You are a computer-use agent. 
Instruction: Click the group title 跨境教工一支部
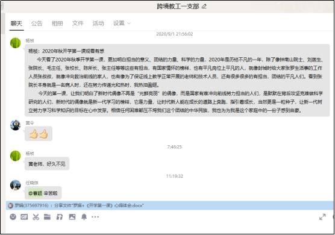tap(178, 7)
